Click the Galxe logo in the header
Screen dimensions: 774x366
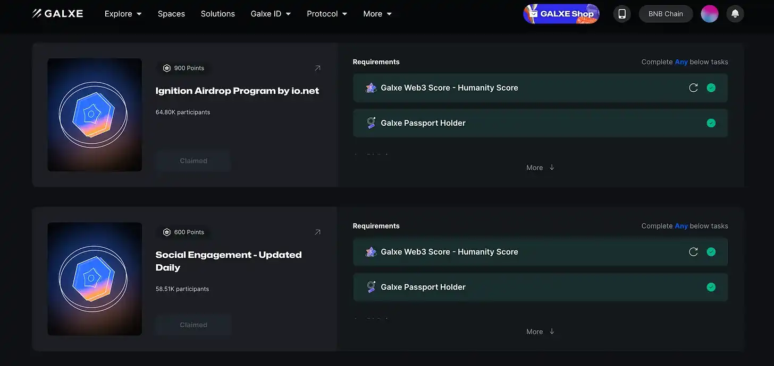click(57, 14)
